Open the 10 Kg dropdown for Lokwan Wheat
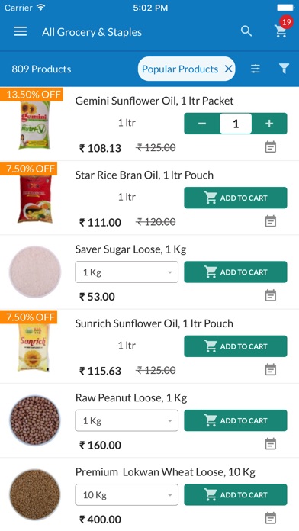Screen dimensions: 299x531 point(127,495)
